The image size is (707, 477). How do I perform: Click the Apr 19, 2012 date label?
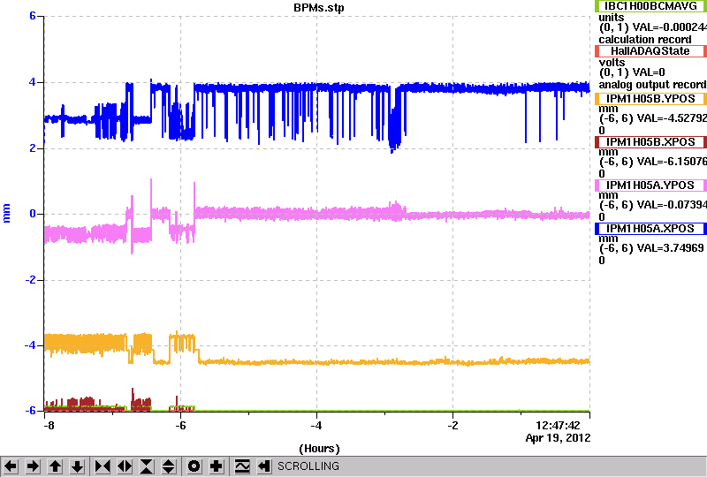click(559, 438)
